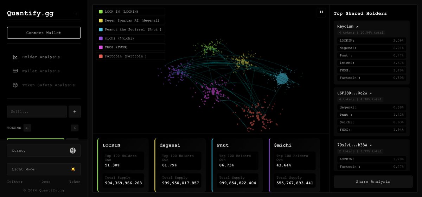Open the Token link in footer
The image size is (422, 197).
tap(75, 182)
